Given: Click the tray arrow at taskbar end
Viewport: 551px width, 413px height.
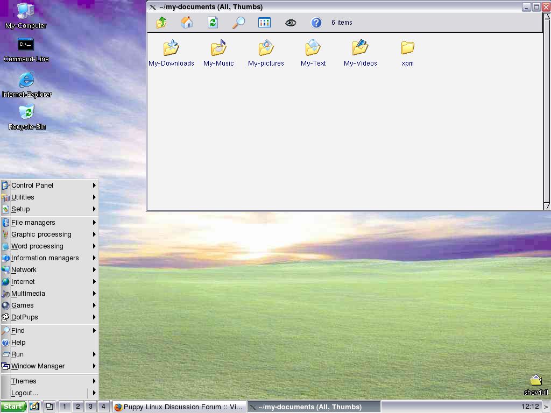Looking at the screenshot, I should (547, 407).
